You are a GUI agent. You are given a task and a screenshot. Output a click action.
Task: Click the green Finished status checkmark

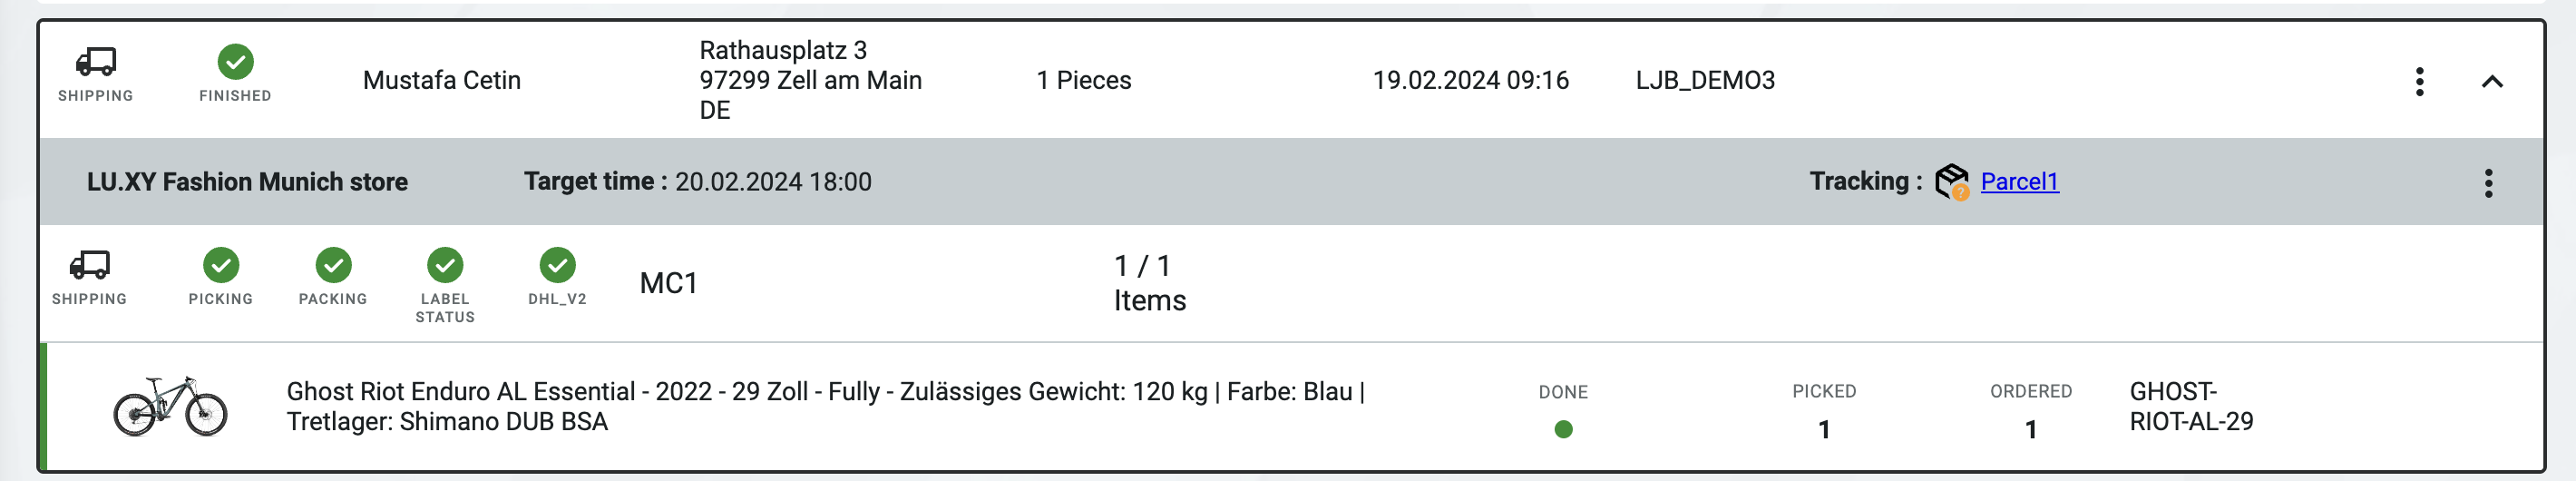click(235, 62)
